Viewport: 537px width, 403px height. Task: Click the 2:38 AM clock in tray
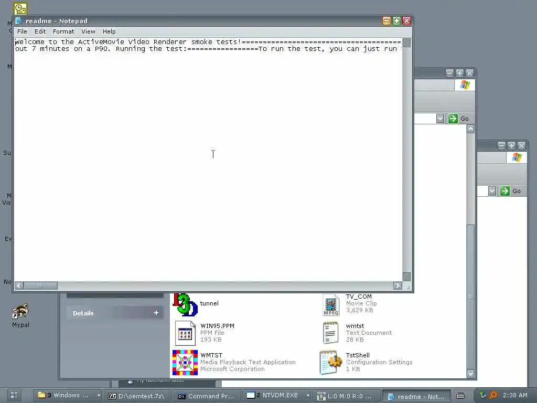pyautogui.click(x=515, y=395)
